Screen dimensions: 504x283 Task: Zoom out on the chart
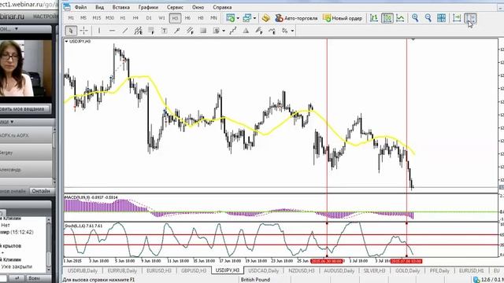click(x=428, y=18)
